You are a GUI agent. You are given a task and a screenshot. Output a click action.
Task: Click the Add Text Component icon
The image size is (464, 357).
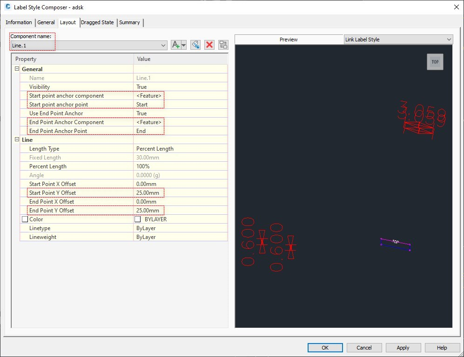[x=176, y=45]
